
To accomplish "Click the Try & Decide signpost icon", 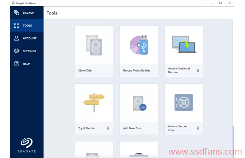I will 94,103.
